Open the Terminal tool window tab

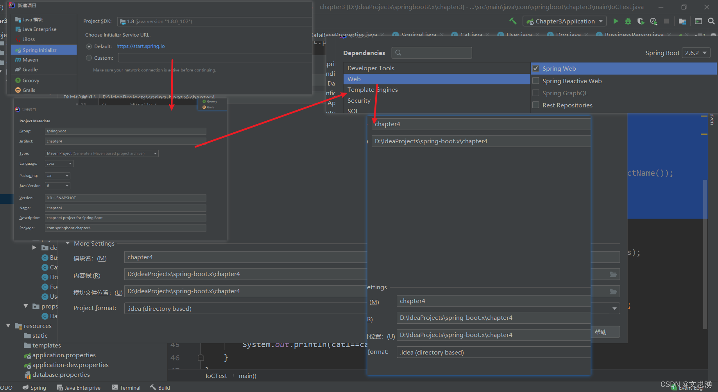(126, 388)
